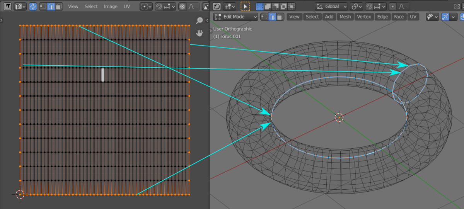Open the viewport visibility eye dropdown
Viewport: 464px width, 209px height.
(x=432, y=17)
